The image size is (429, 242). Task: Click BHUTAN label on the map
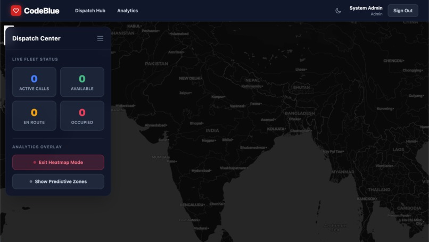301,88
